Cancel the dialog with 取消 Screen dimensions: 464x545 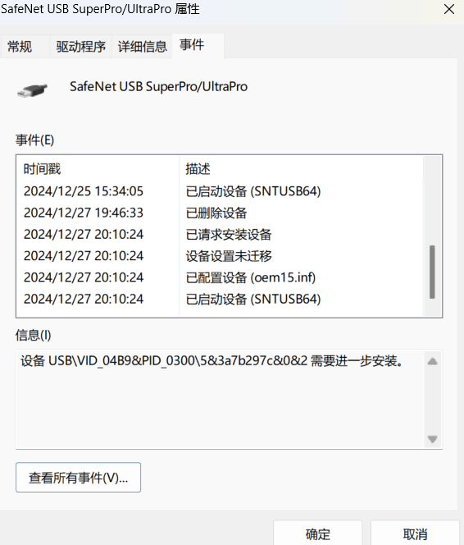point(415,534)
